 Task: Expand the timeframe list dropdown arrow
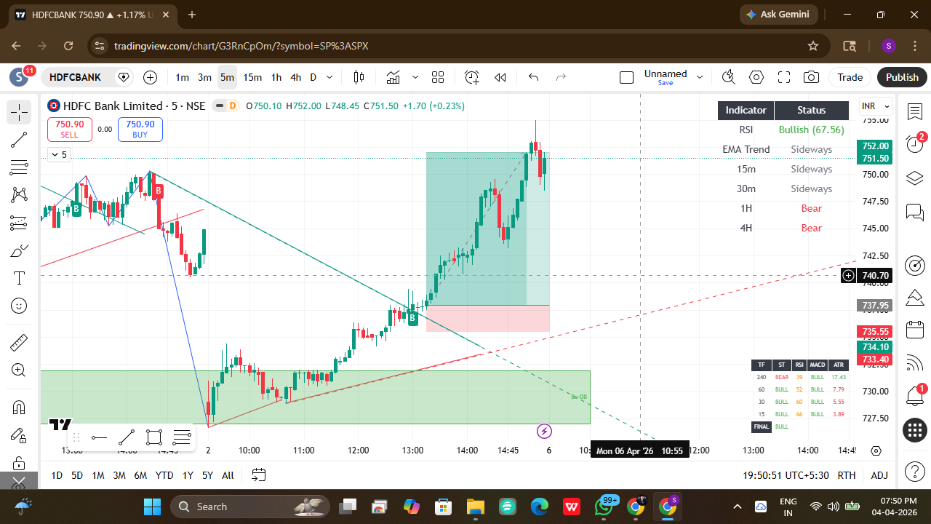click(329, 77)
